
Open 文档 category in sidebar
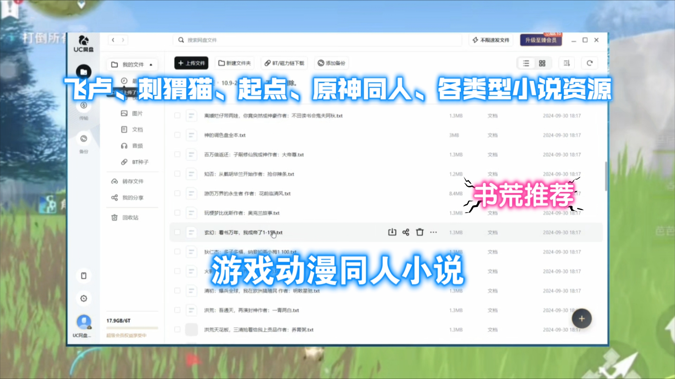132,129
